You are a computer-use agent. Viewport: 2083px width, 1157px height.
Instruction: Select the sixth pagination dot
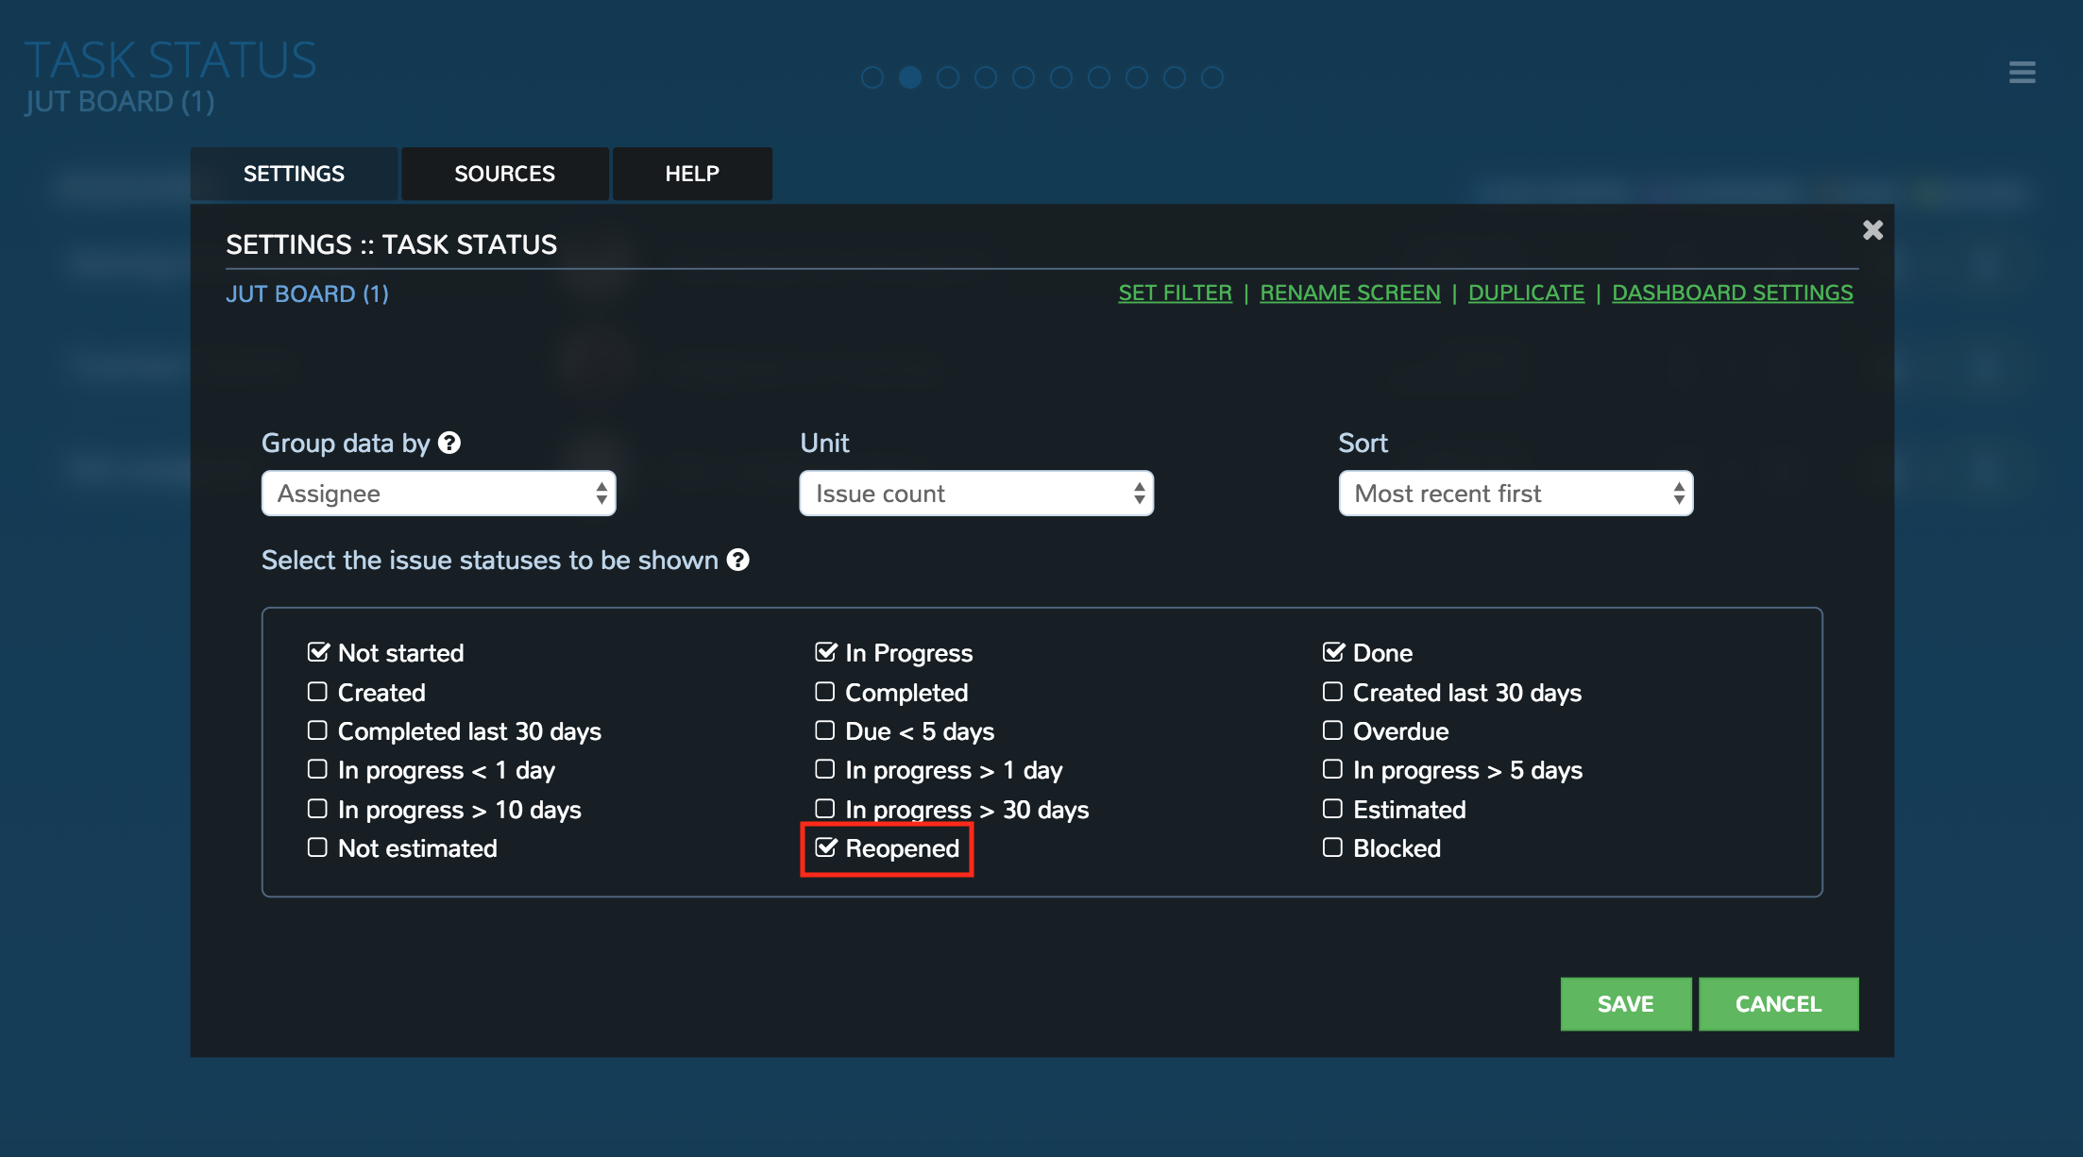(x=1061, y=77)
